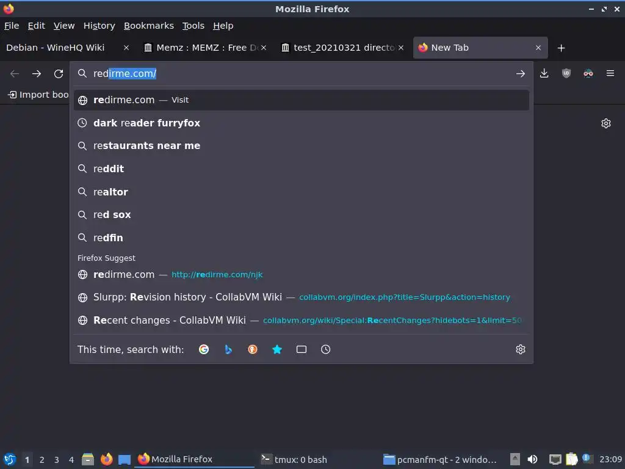Open the Edit menu
This screenshot has height=469, width=625.
pos(36,26)
